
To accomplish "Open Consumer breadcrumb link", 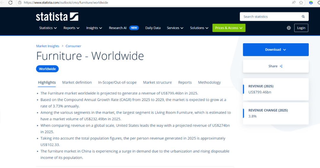I will (73, 46).
